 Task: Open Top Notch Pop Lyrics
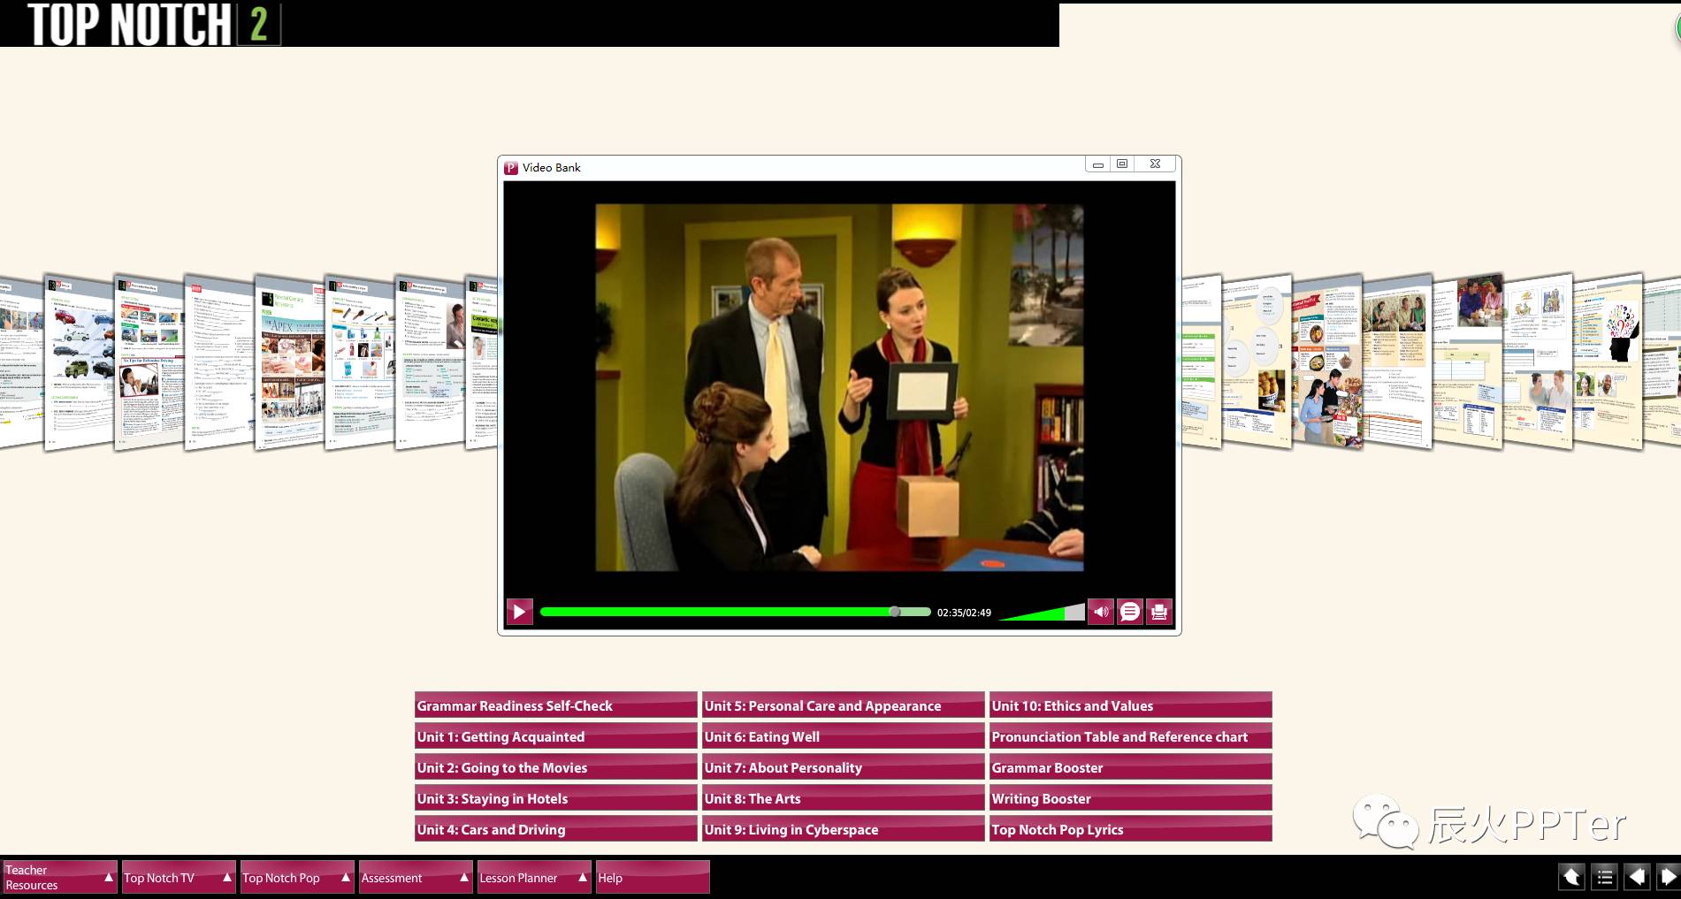pos(1130,829)
